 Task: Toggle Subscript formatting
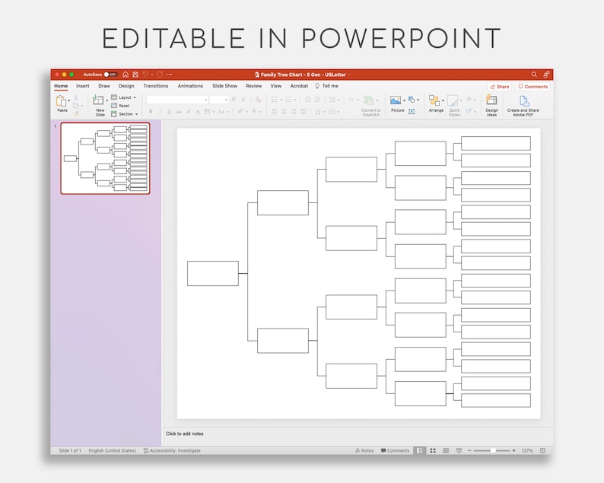[x=198, y=112]
